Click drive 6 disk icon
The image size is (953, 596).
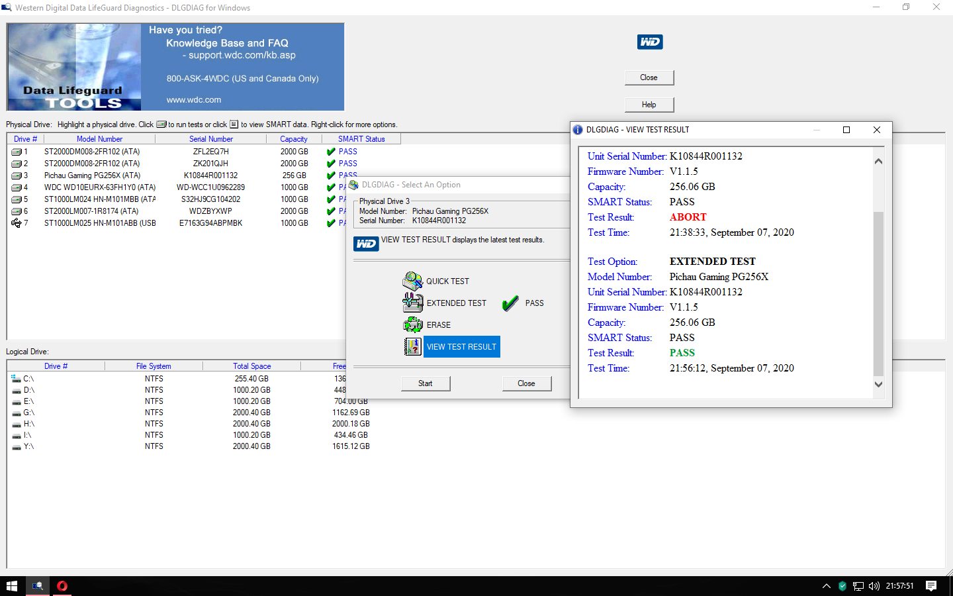pos(17,211)
